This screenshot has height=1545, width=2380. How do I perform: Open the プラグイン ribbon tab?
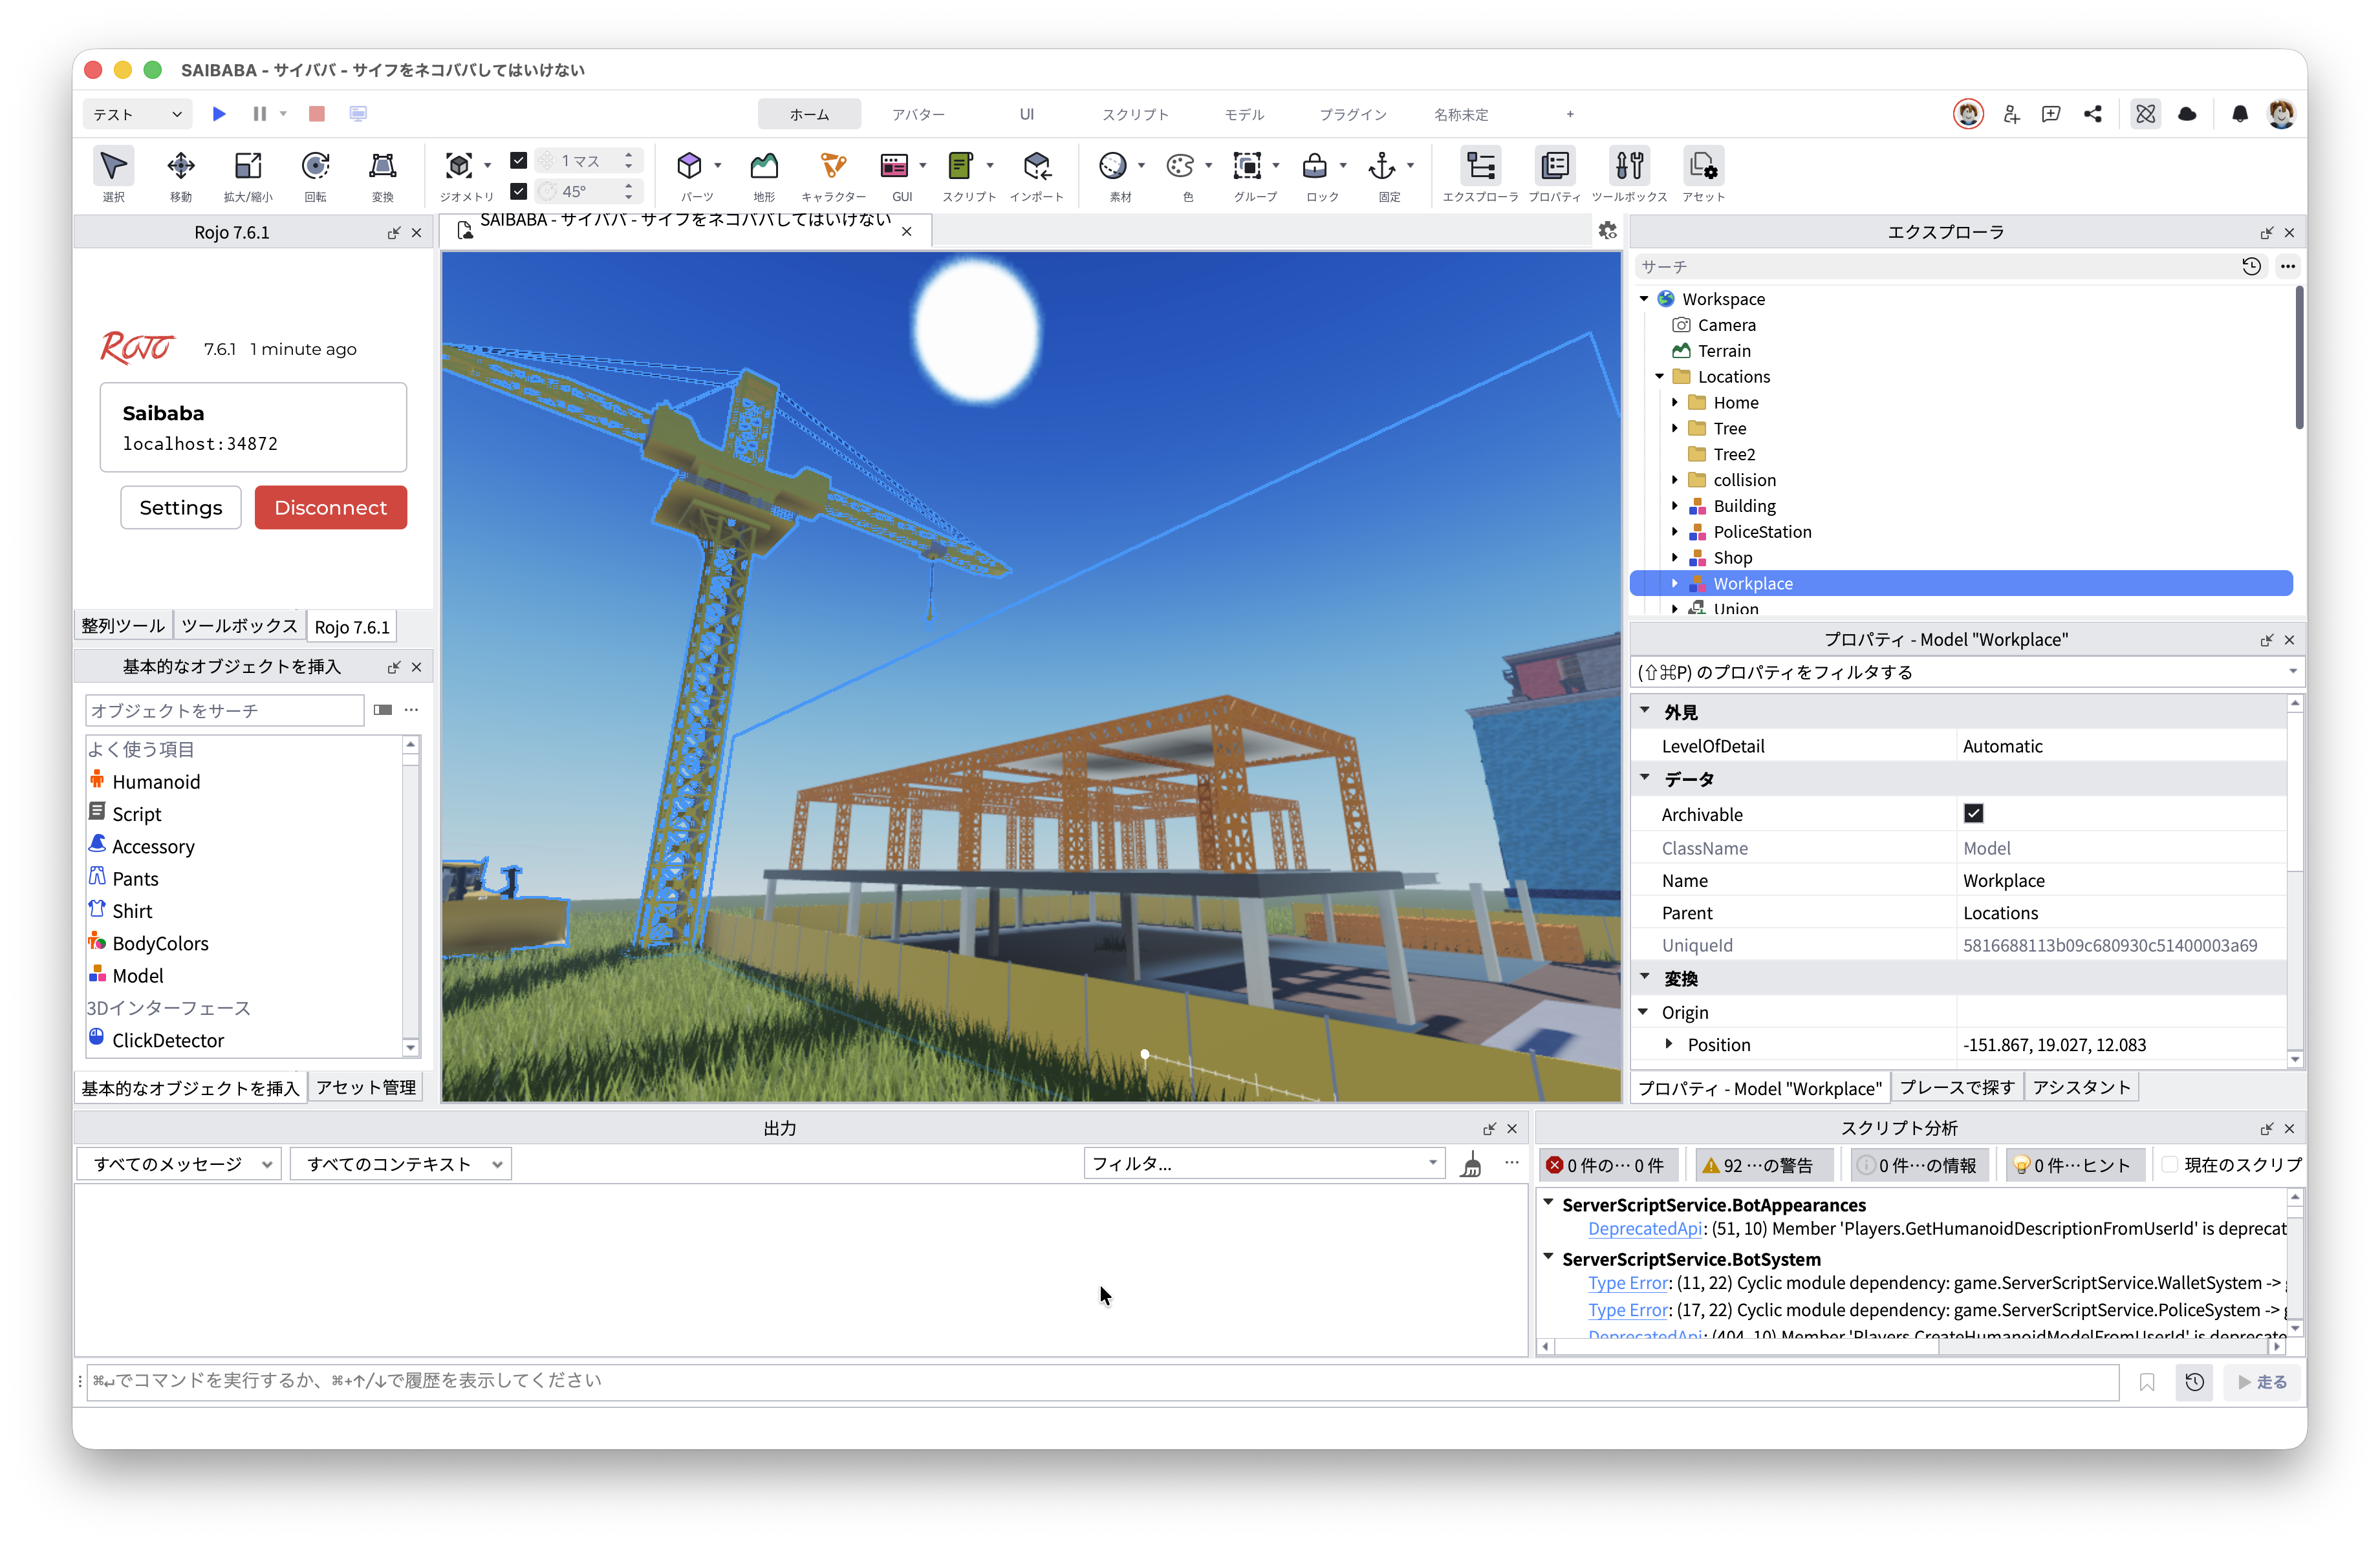pos(1352,114)
